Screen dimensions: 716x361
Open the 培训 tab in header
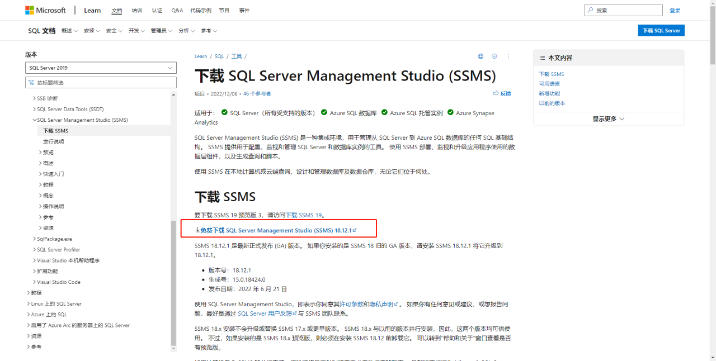pyautogui.click(x=137, y=10)
